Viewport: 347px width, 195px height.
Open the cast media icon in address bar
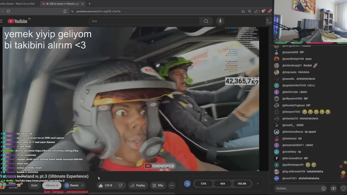tap(243, 11)
